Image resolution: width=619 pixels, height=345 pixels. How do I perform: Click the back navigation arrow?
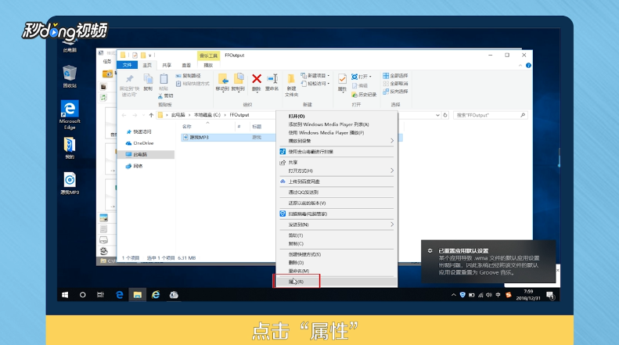[x=124, y=115]
